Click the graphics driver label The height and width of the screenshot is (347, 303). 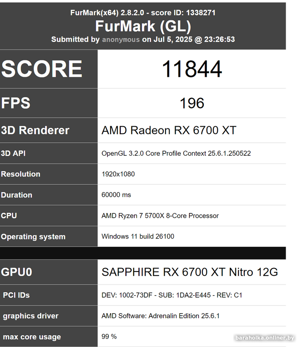[x=31, y=316]
